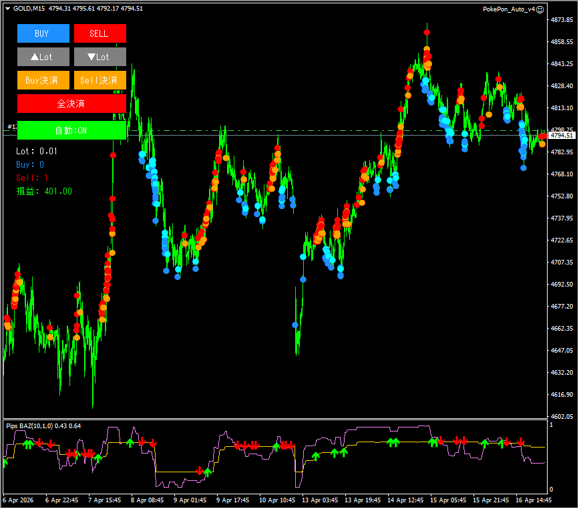Click the leftmost green up arrow in the indicator window

(x=5, y=462)
